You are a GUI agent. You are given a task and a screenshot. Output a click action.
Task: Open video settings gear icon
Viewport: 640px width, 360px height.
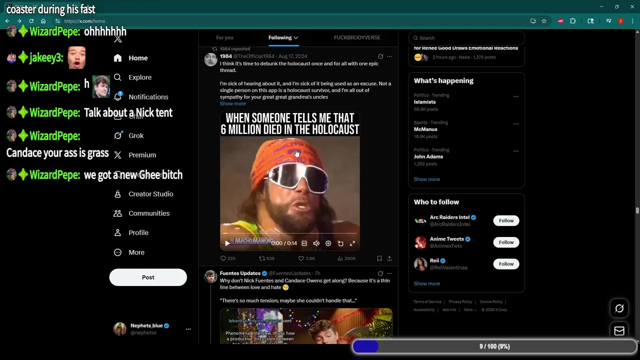[328, 243]
